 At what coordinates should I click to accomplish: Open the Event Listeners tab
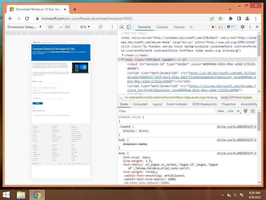coord(177,104)
